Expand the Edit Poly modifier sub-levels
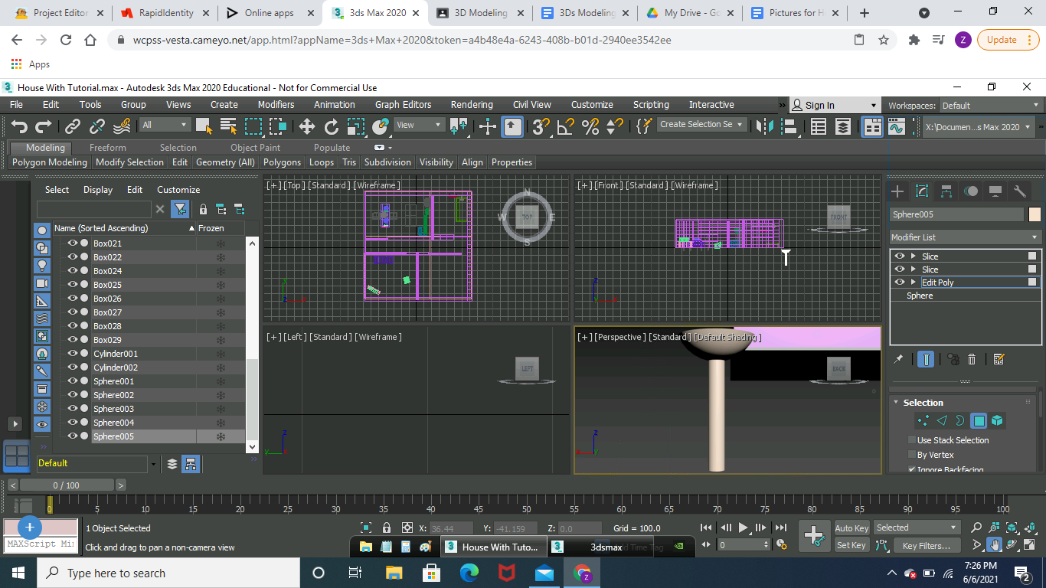The image size is (1046, 588). click(913, 283)
